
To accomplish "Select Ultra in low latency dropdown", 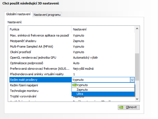I will click(x=103, y=94).
